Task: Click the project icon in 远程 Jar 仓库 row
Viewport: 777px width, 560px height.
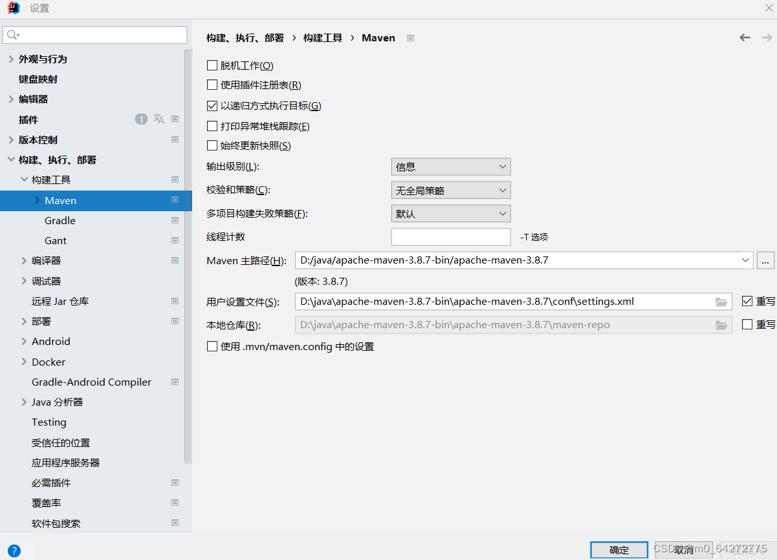Action: coord(175,301)
